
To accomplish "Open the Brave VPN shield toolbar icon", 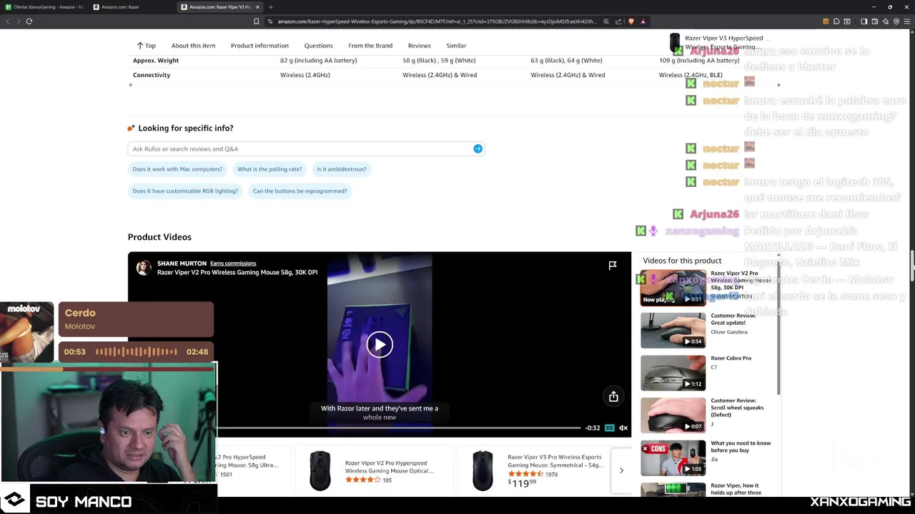I will tap(896, 21).
